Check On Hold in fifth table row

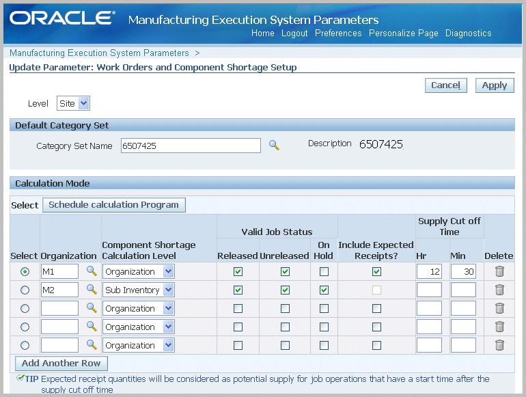click(x=324, y=345)
